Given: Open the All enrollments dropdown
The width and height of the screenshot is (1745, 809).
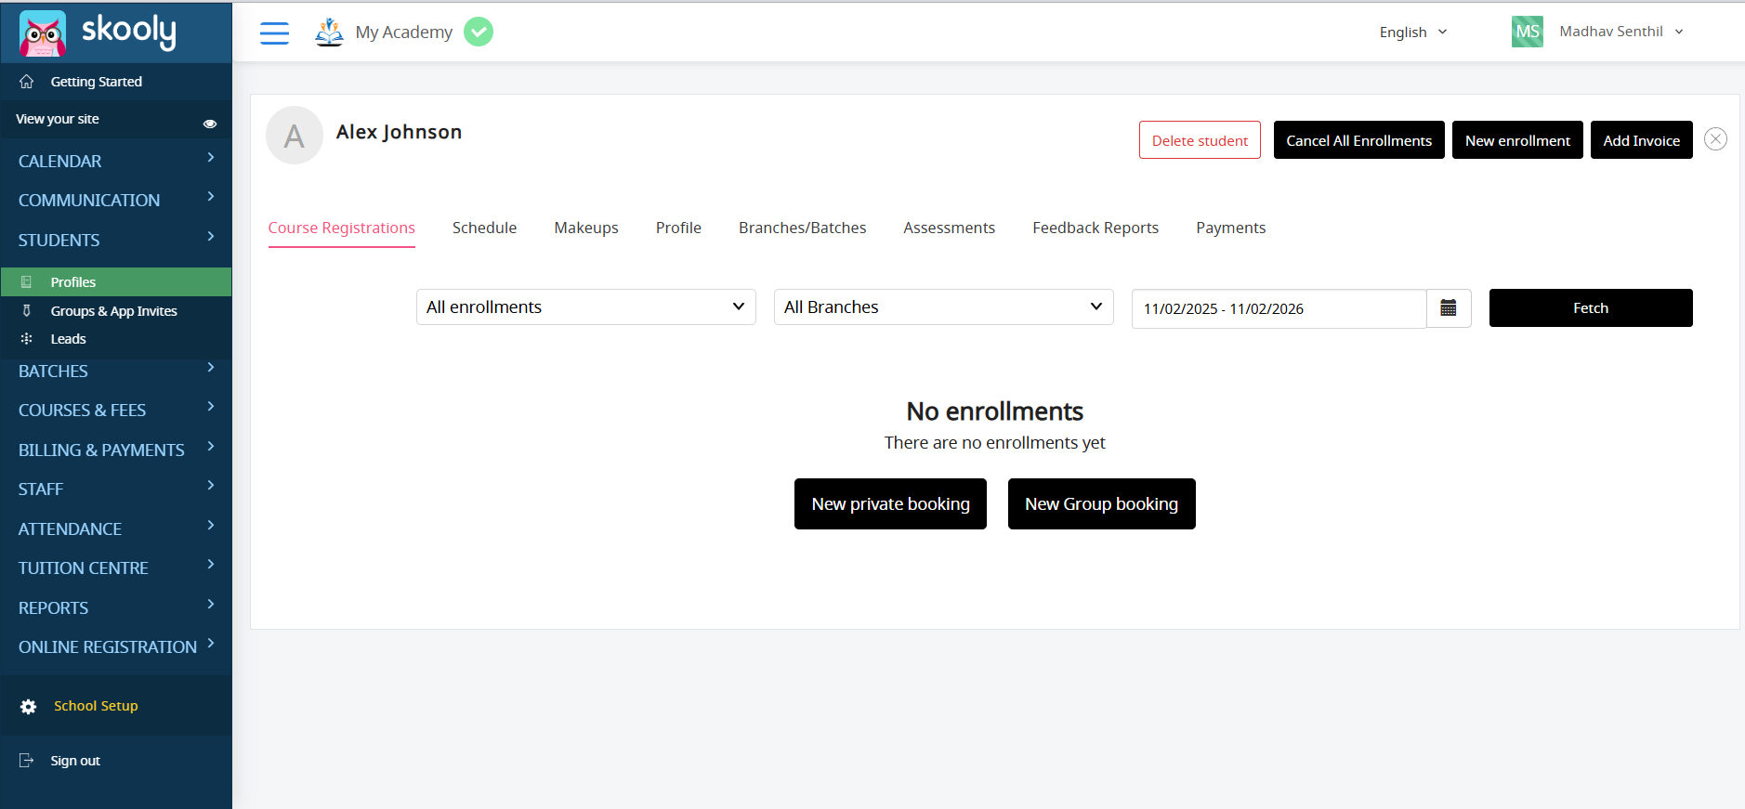Looking at the screenshot, I should [585, 307].
